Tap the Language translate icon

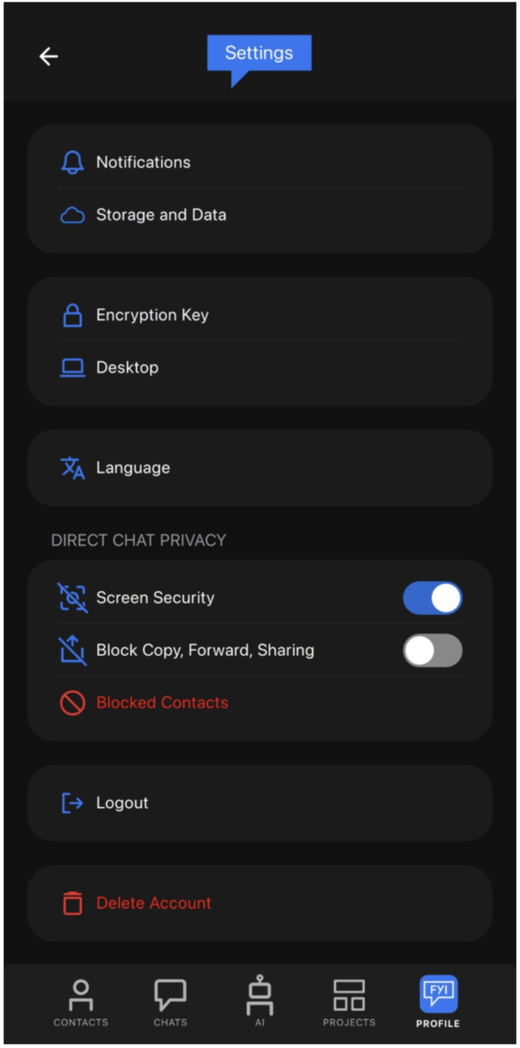coord(73,468)
